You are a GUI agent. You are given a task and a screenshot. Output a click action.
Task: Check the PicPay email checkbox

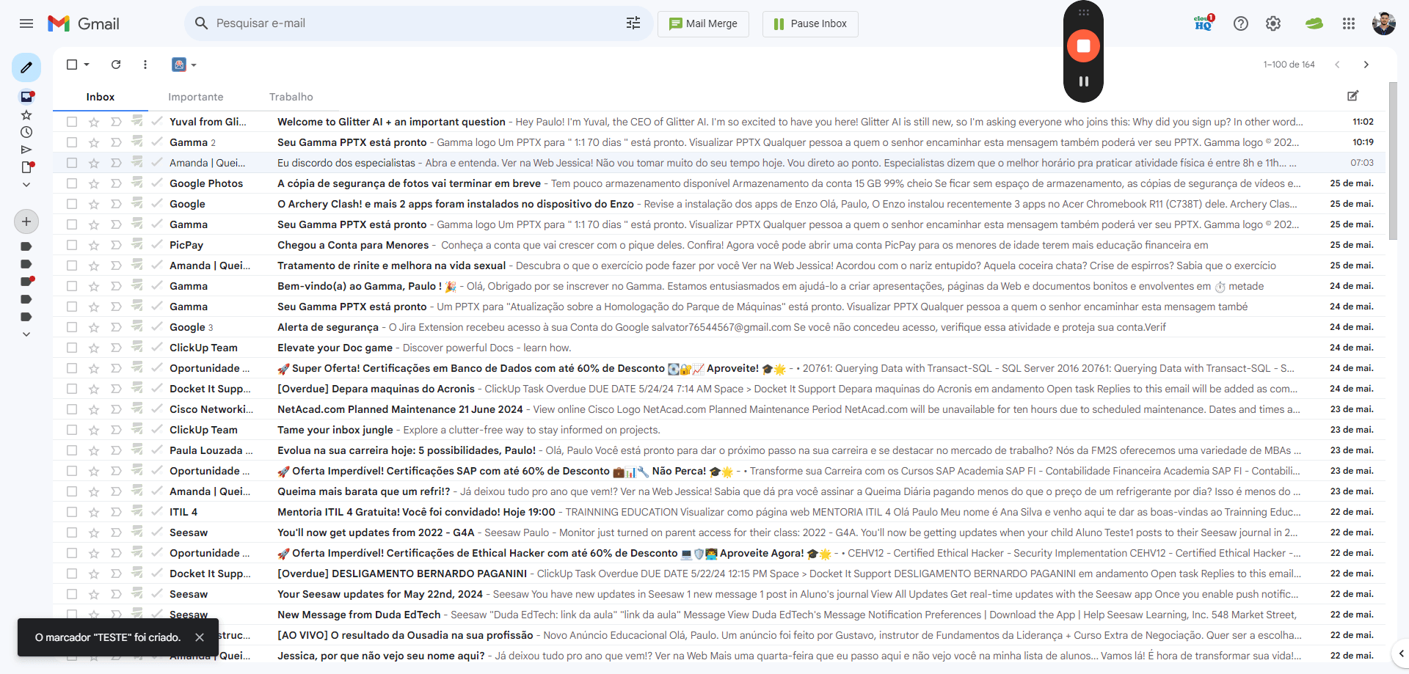tap(72, 245)
